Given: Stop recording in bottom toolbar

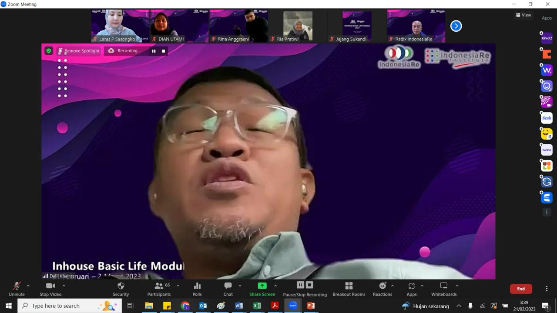Looking at the screenshot, I should (x=309, y=285).
